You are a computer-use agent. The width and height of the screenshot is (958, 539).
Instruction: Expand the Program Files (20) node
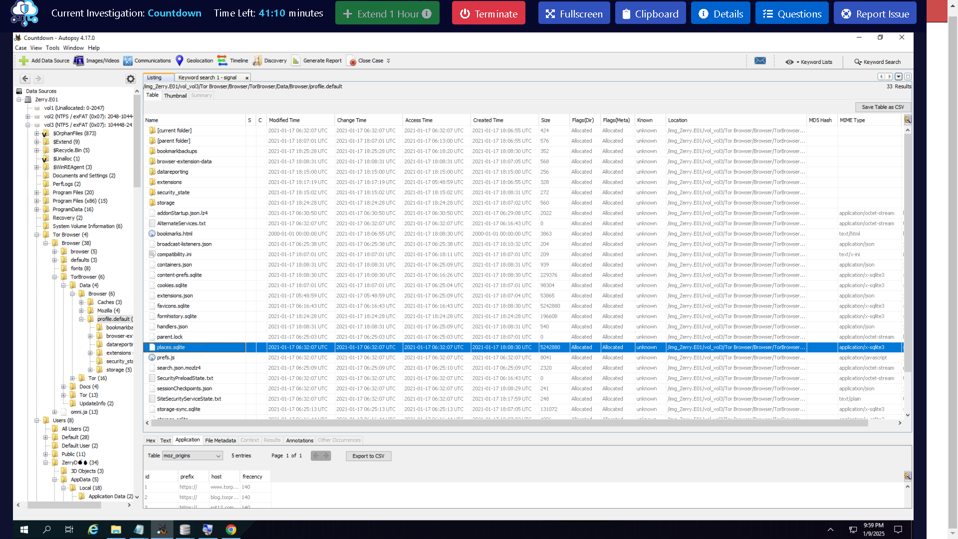[x=37, y=193]
